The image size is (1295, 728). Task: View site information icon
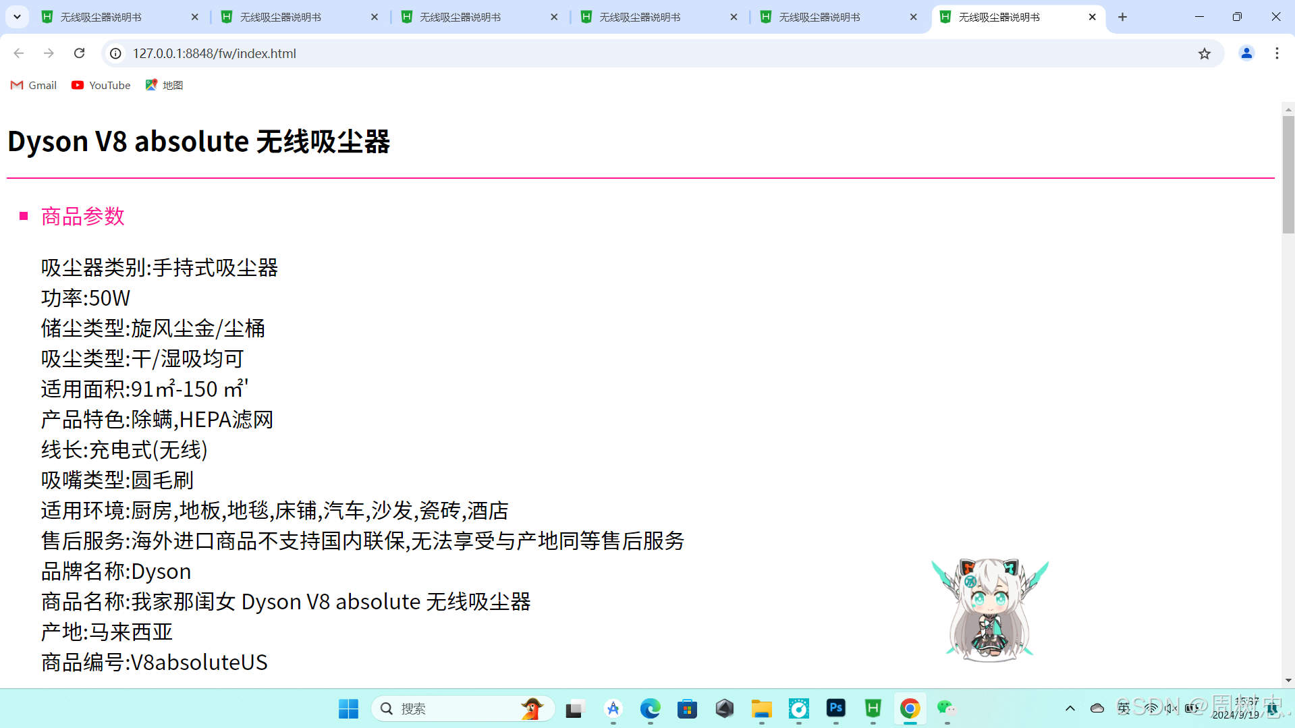pyautogui.click(x=116, y=53)
